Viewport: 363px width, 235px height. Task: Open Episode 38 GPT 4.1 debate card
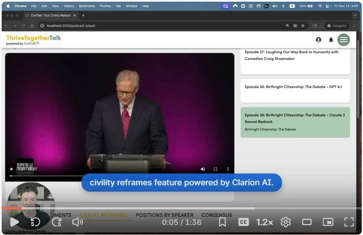click(x=295, y=91)
